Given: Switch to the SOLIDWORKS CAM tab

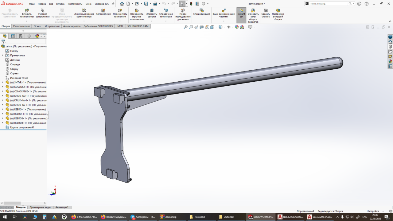Looking at the screenshot, I should (138, 26).
